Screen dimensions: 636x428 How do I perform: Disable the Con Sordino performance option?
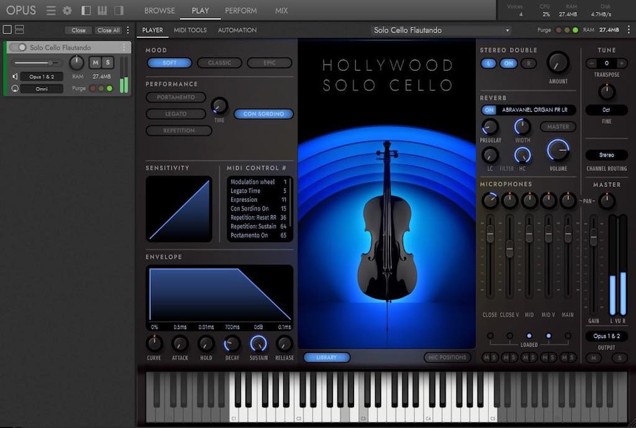tap(263, 114)
